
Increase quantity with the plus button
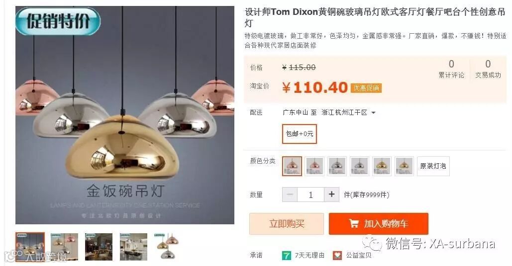coord(331,195)
